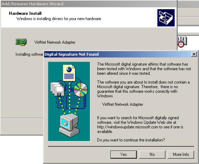Click the paragraph starting 'The Microsoft digital signature affirms'
Screen dimensions: 199x164
coord(144,69)
